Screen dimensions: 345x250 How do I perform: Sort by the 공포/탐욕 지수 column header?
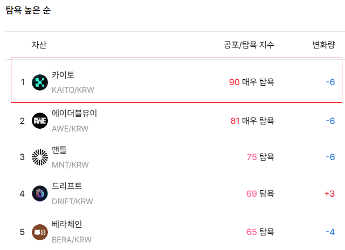point(249,45)
